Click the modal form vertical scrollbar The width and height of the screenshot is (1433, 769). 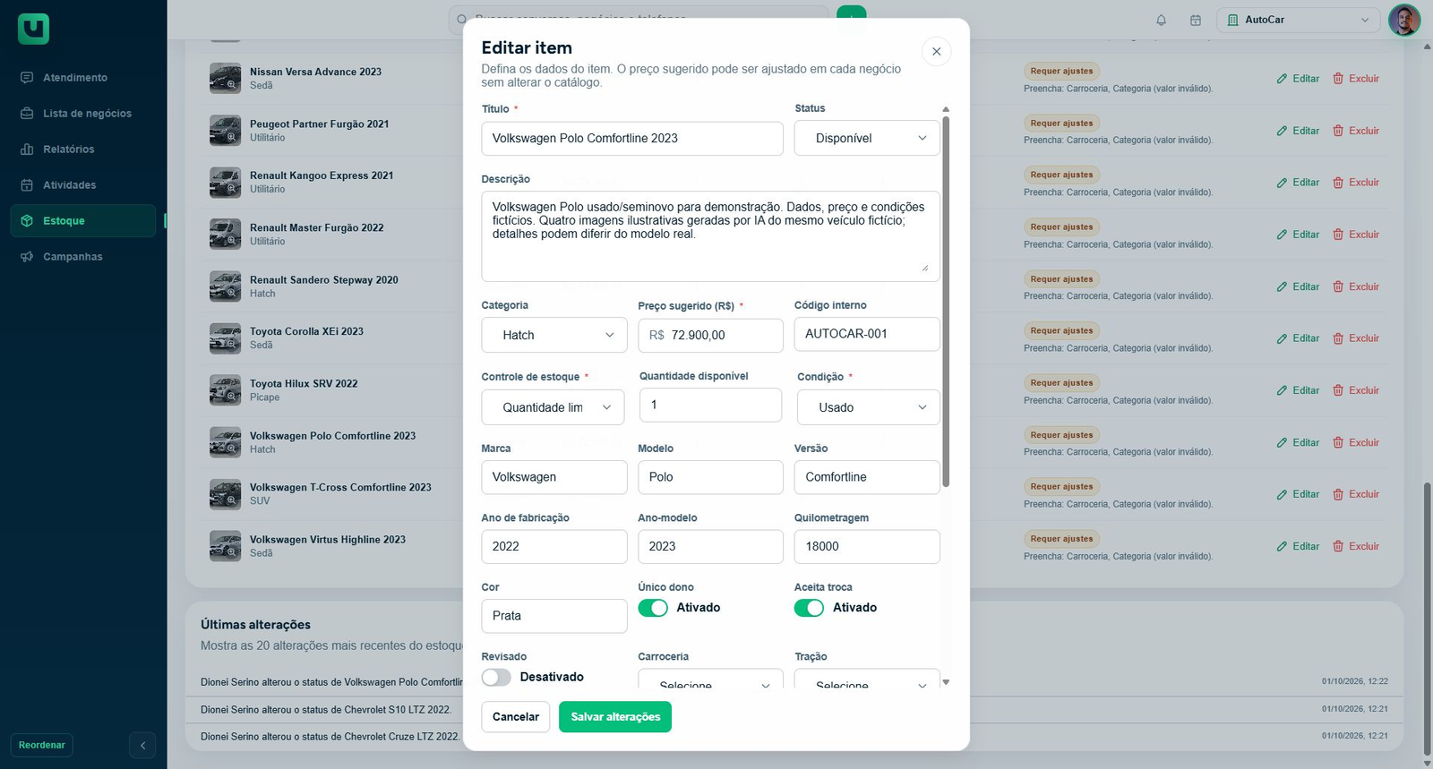click(x=946, y=301)
